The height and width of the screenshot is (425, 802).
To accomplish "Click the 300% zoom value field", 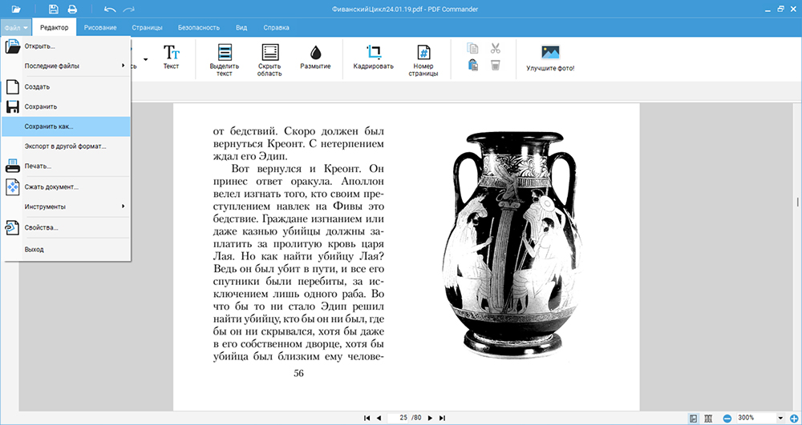I will pyautogui.click(x=755, y=419).
